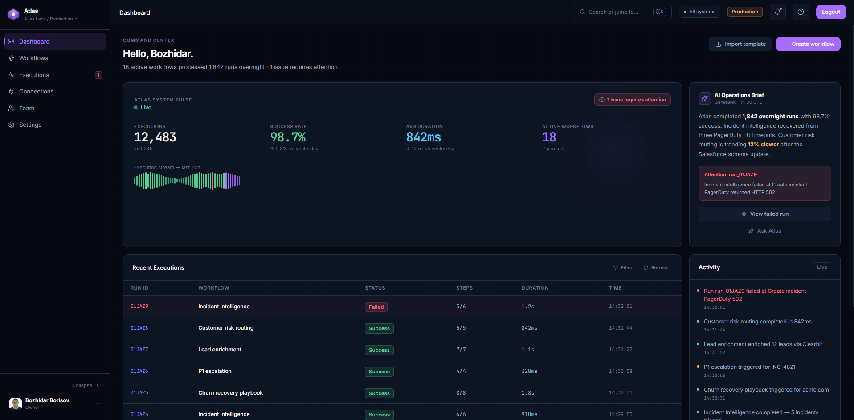Click the All systems status pill
Screen dimensions: 854x420
coord(699,12)
